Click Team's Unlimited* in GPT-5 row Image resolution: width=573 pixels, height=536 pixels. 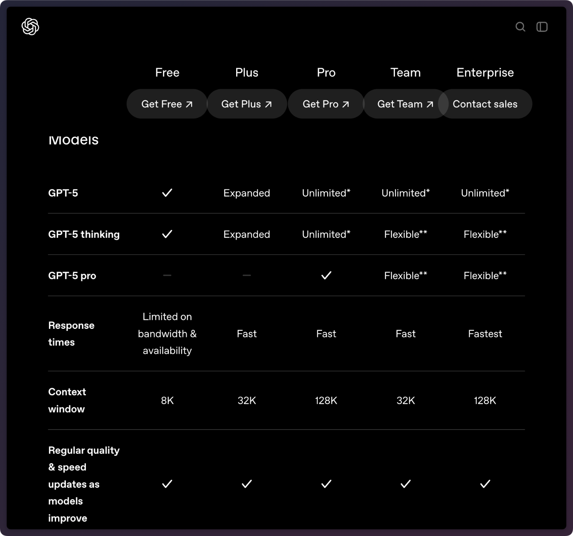[406, 193]
